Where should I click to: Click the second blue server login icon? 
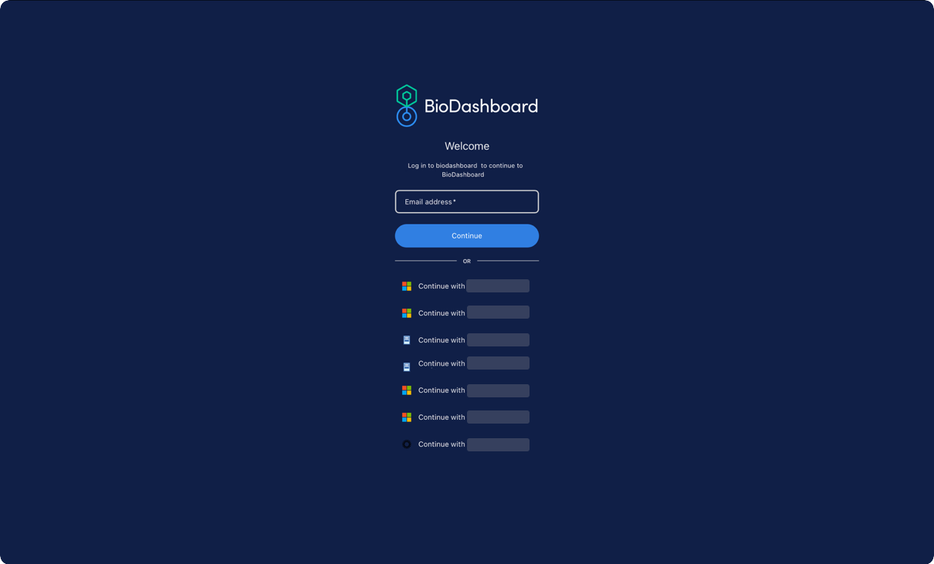pos(407,367)
